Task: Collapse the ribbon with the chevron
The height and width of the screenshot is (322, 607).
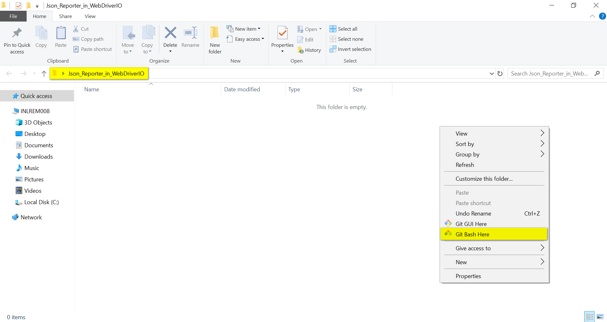Action: (x=592, y=16)
